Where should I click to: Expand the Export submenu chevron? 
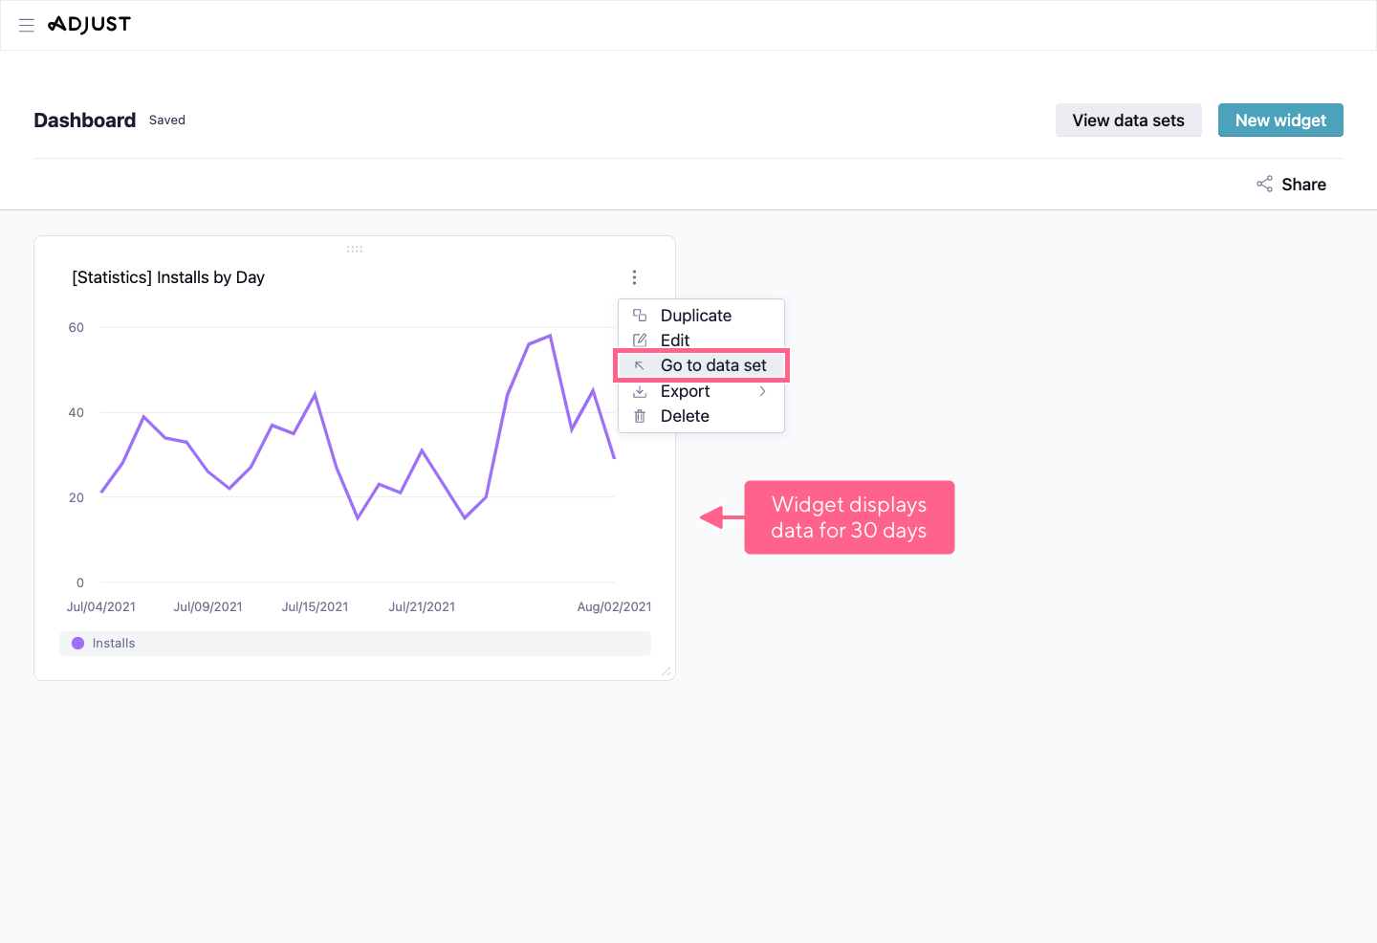(762, 391)
